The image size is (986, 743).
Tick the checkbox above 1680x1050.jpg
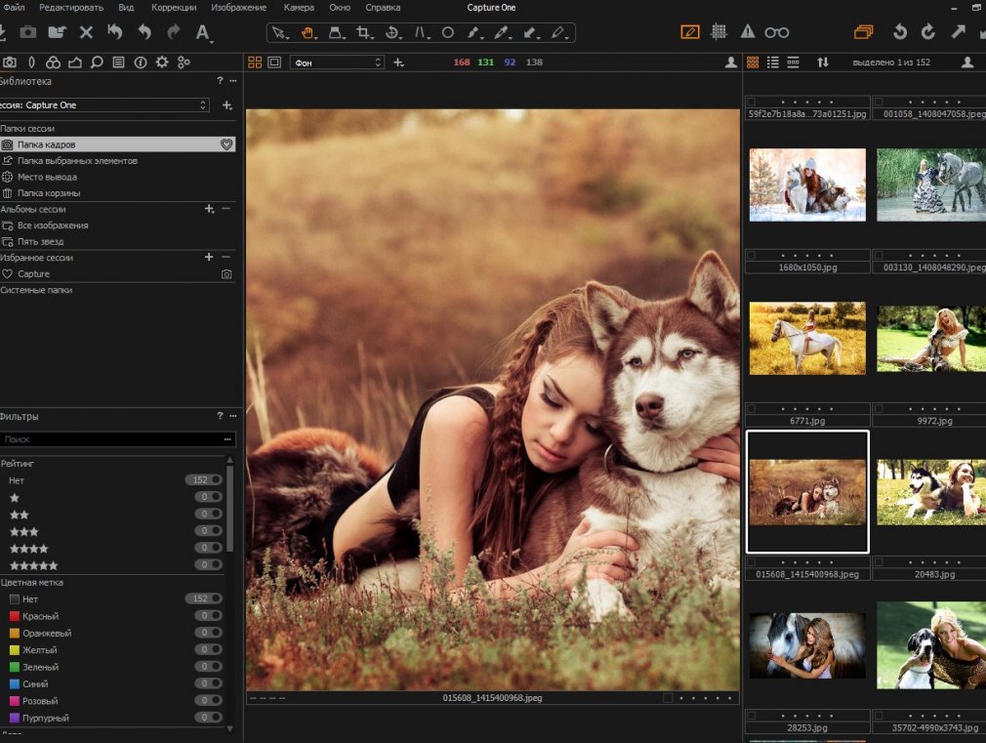pyautogui.click(x=752, y=256)
